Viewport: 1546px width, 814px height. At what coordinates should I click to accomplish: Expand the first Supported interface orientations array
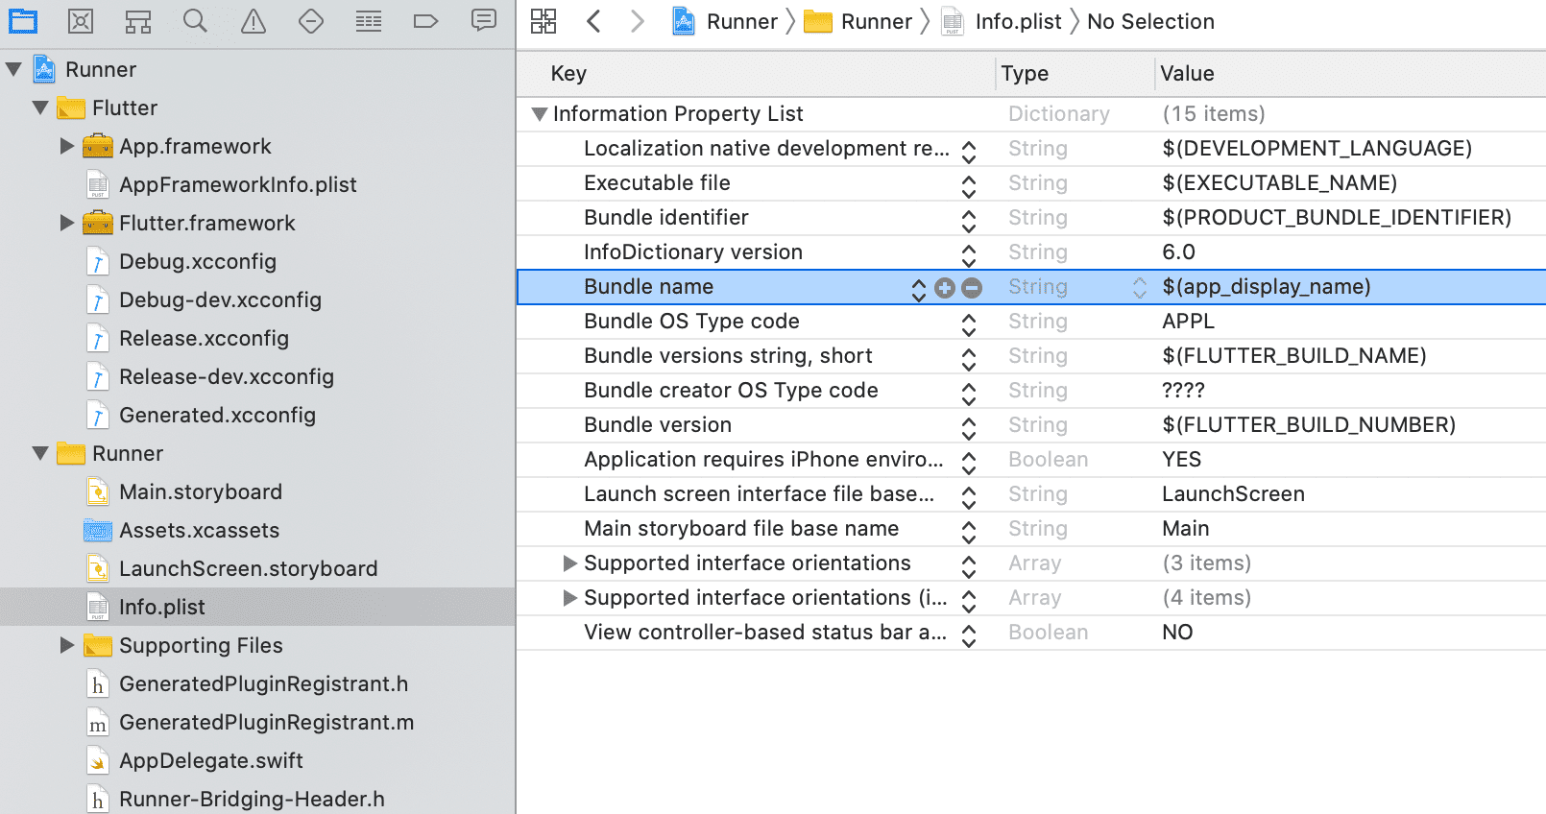(569, 563)
